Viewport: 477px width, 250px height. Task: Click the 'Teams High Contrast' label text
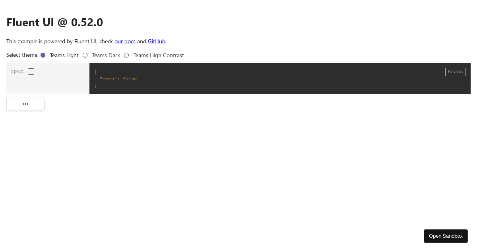pos(159,55)
